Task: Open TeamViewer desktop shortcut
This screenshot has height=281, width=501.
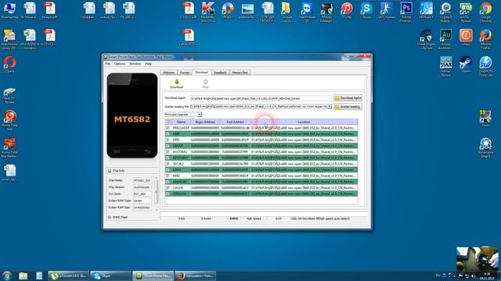Action: pos(307,12)
